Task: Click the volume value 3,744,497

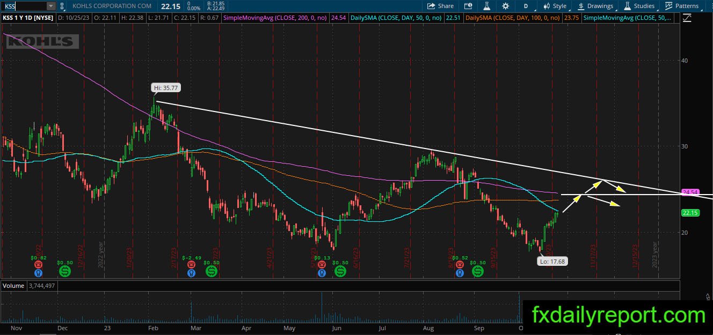Action: (x=41, y=286)
